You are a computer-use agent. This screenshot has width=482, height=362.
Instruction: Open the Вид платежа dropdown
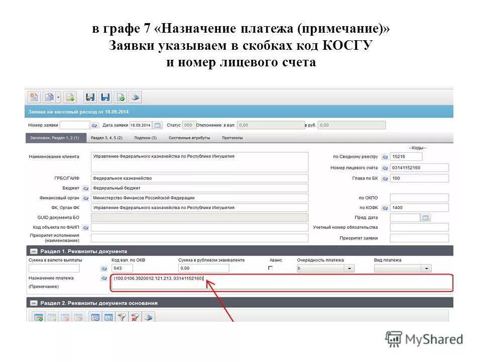point(427,268)
